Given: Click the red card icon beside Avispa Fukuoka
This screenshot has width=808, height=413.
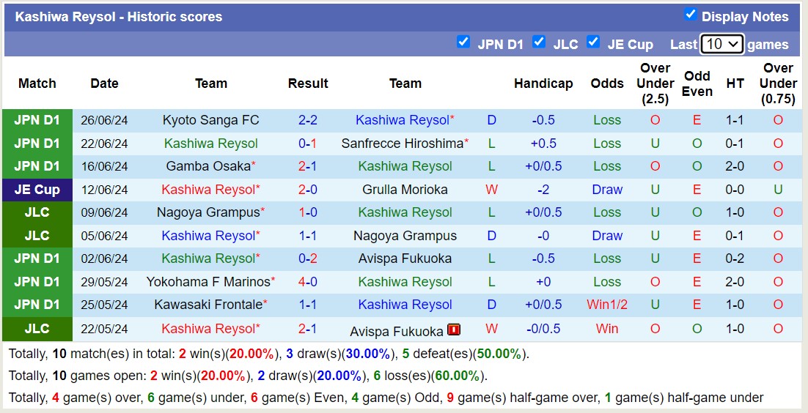Looking at the screenshot, I should tap(454, 330).
